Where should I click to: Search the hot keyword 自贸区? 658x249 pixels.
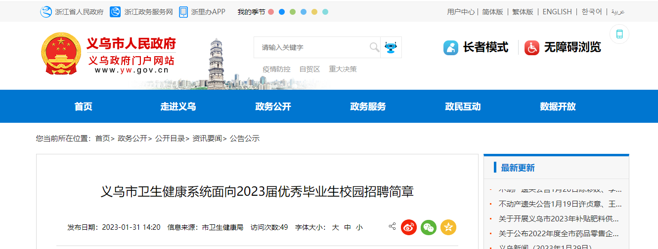(x=310, y=69)
